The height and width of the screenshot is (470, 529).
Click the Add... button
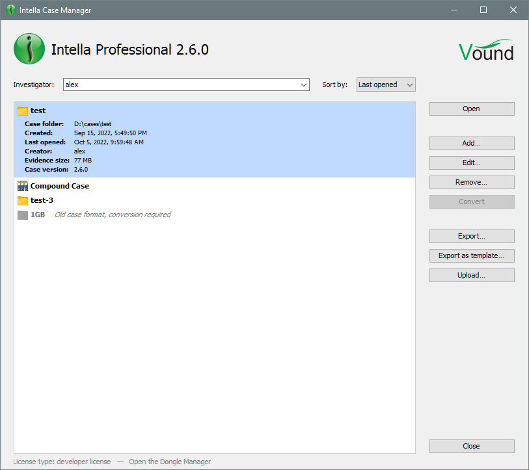coord(471,143)
